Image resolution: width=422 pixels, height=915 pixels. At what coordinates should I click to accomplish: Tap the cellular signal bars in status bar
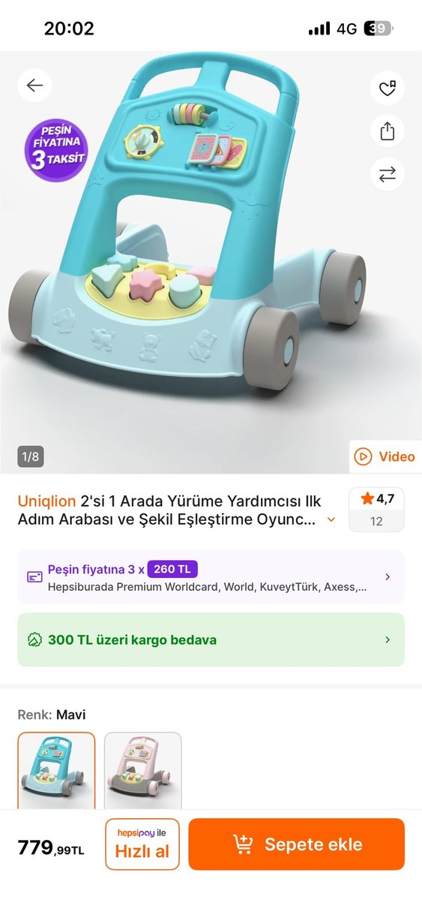coord(319,29)
